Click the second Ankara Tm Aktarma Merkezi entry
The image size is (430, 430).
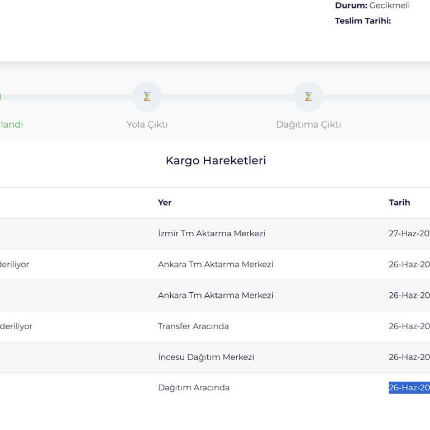click(x=216, y=295)
